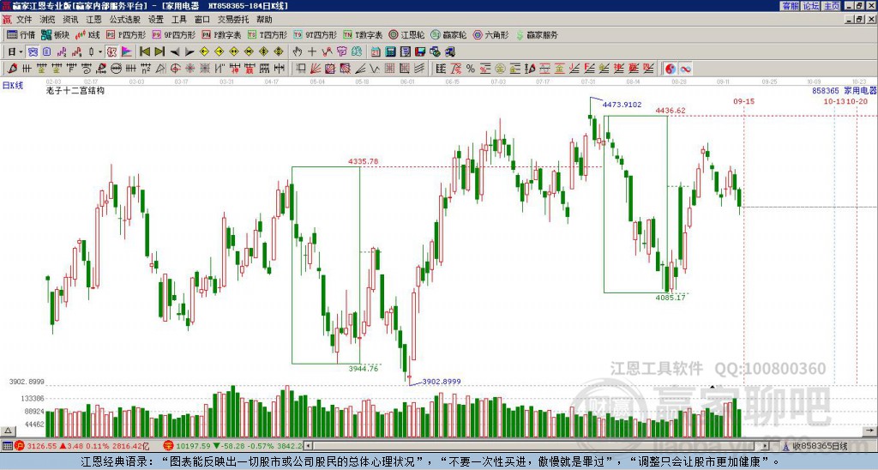
Task: Select the percent % tool icon
Action: pos(471,69)
